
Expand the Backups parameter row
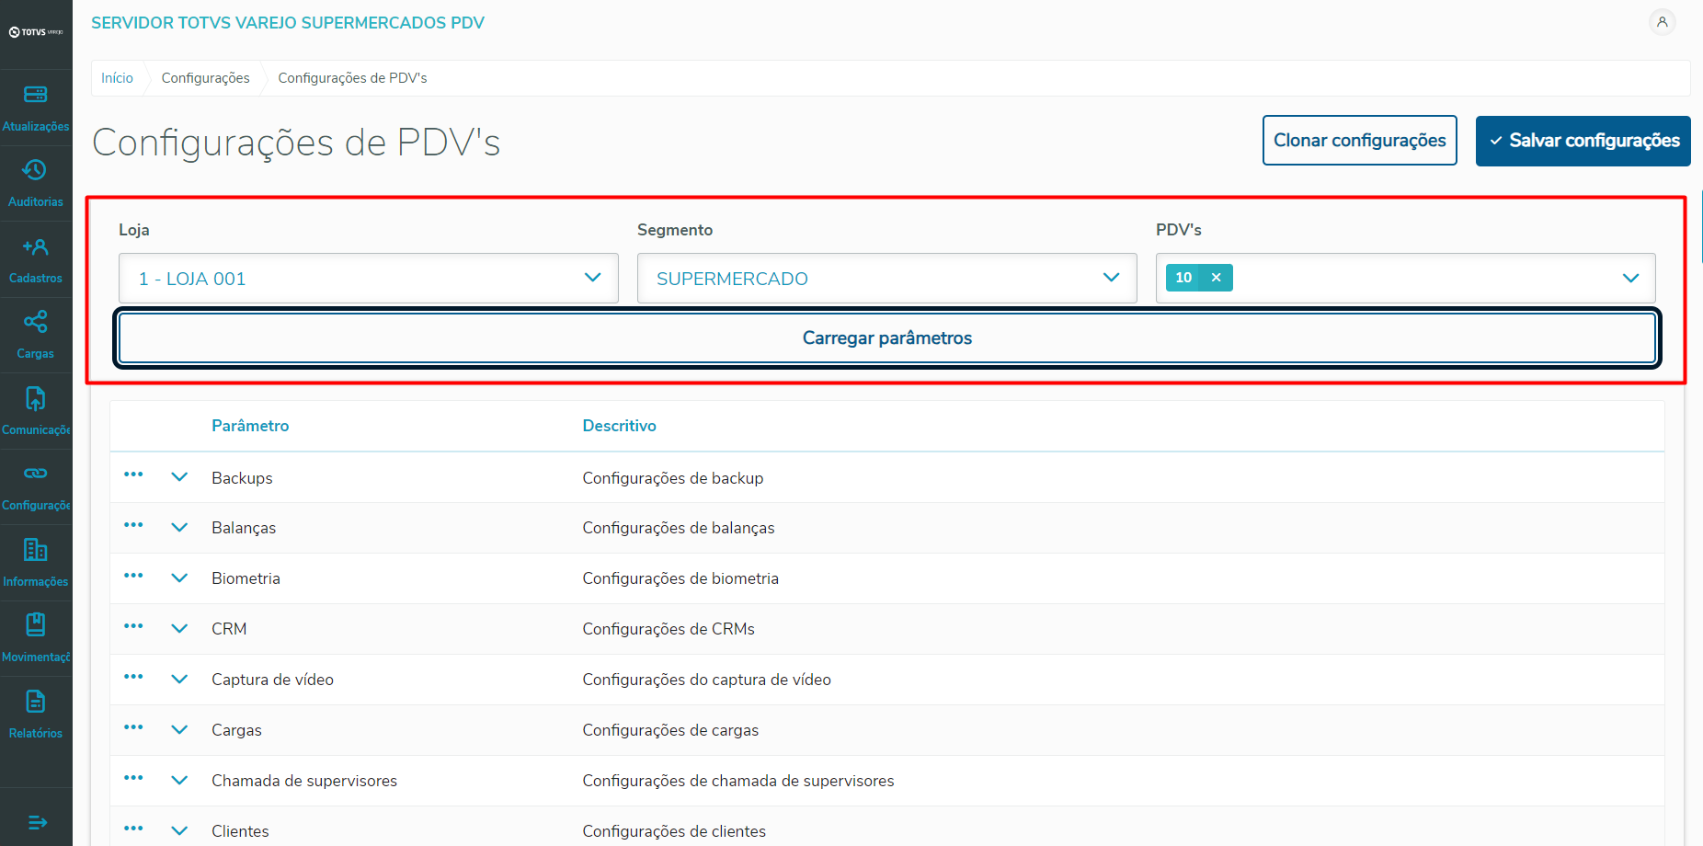click(179, 477)
